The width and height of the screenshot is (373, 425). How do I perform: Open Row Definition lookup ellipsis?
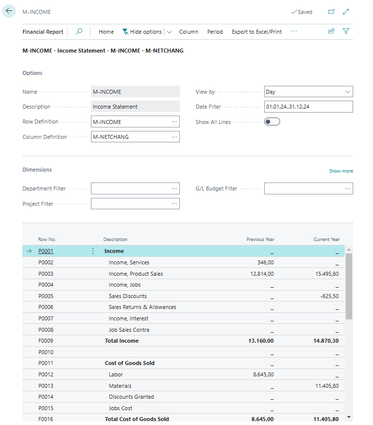(174, 121)
